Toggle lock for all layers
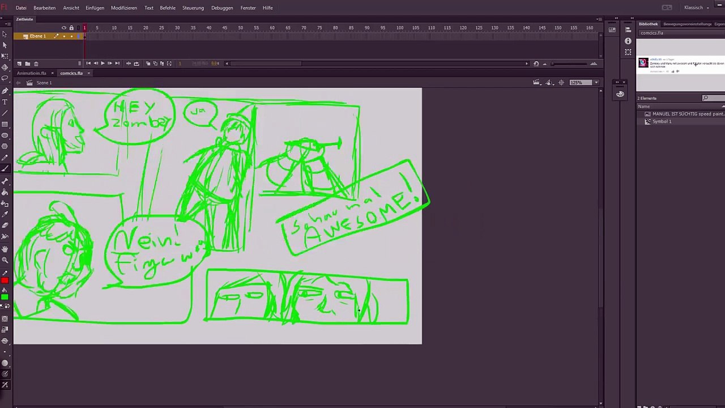725x408 pixels. (71, 28)
